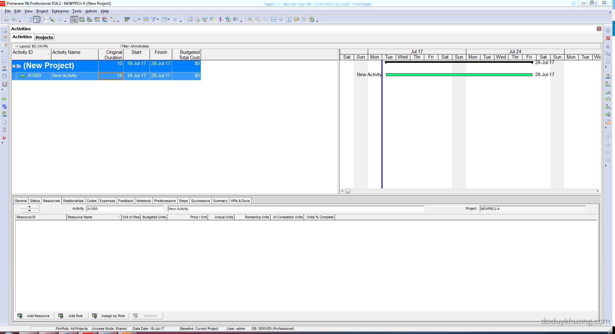This screenshot has width=615, height=334.
Task: Toggle the Activity Table view button
Action: [29, 20]
